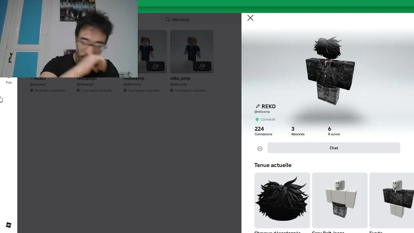The image size is (414, 233).
Task: Open the 6 À suivre count
Action: 334,131
